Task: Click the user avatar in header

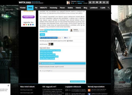Action: point(68,3)
